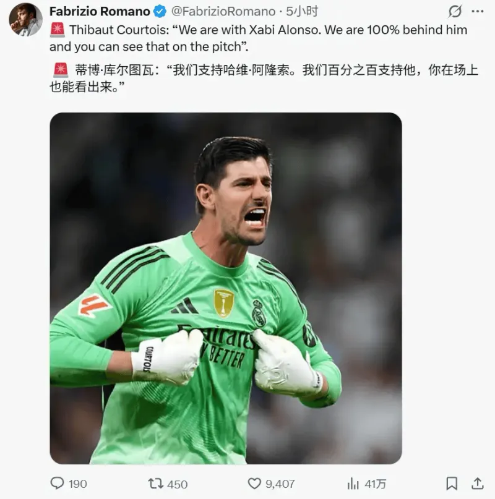Viewport: 495px width, 499px height.
Task: Repost using the retweet arrows icon
Action: click(x=156, y=484)
